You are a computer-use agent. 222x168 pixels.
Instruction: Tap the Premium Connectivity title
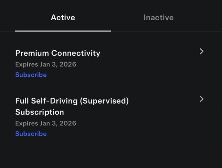[58, 53]
